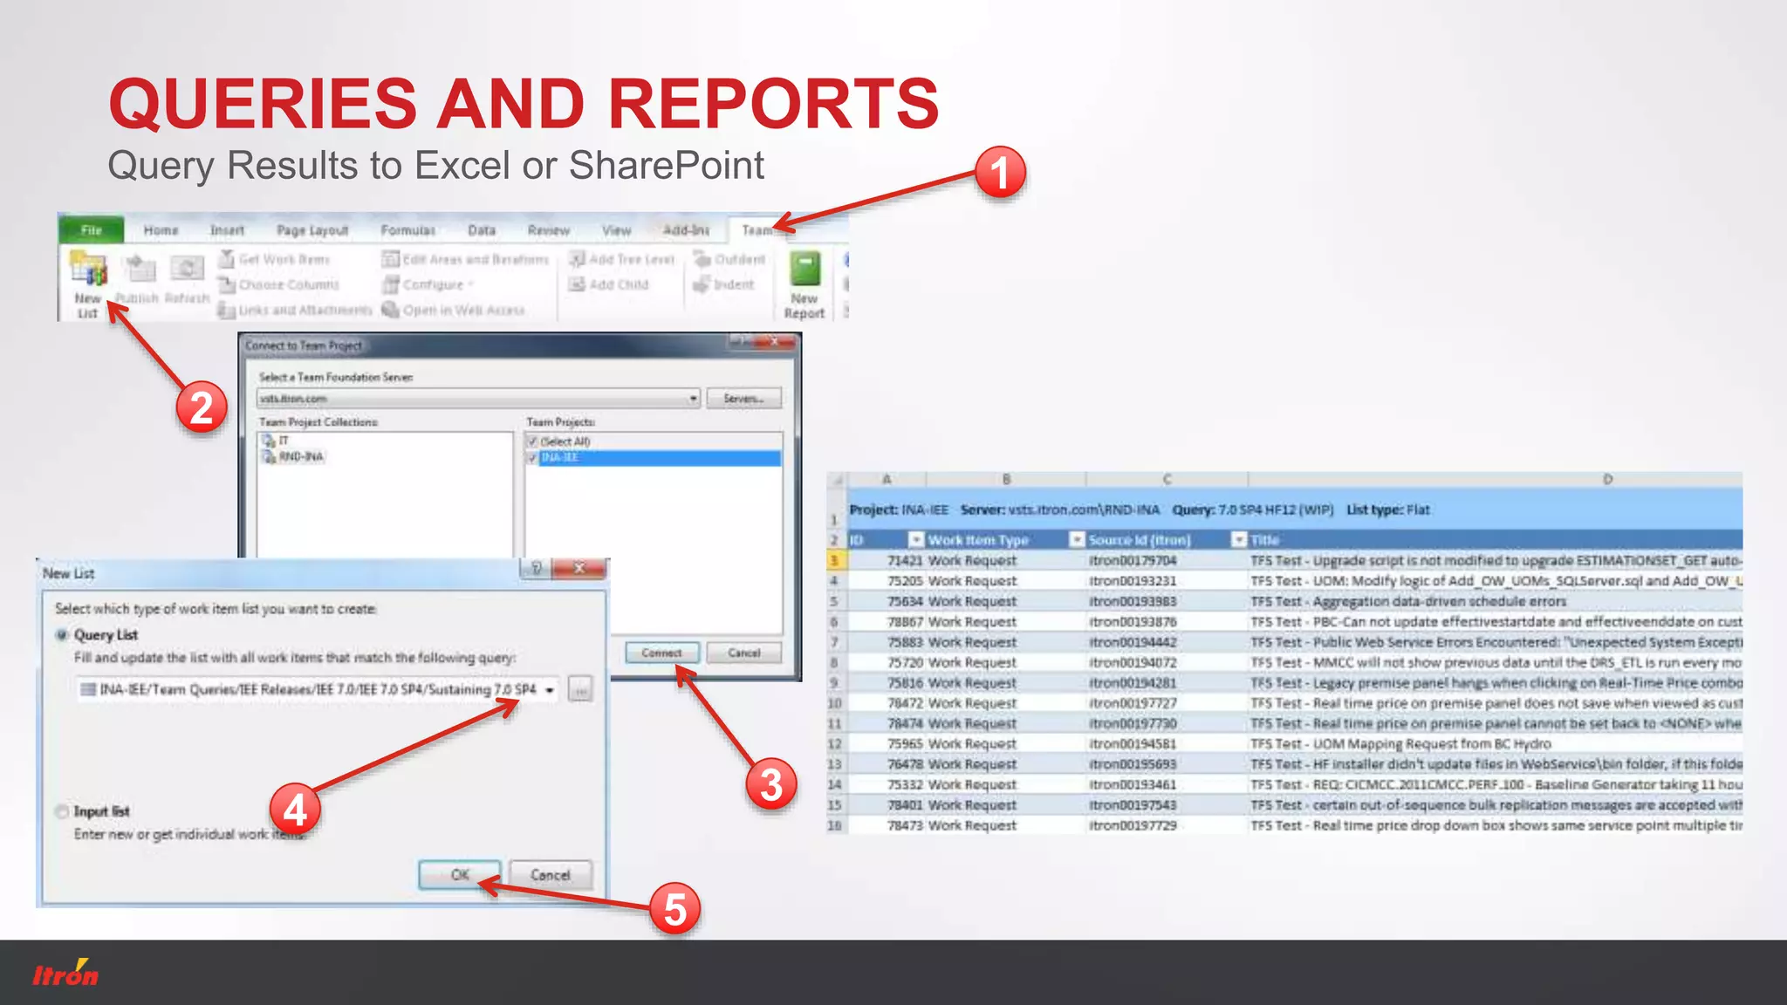Switch to the Data tab
Screen dimensions: 1787x1005
pos(481,230)
